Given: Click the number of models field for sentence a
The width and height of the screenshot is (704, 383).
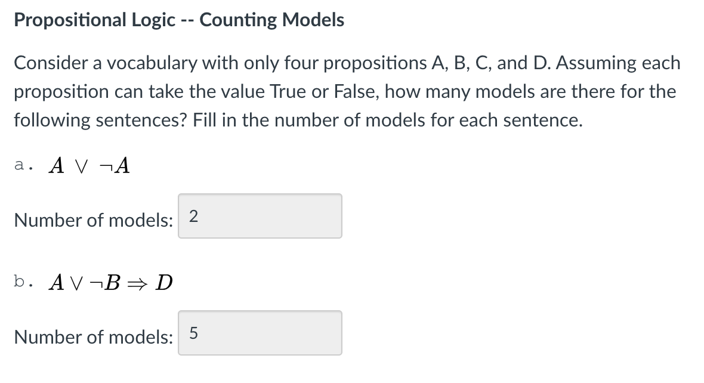Looking at the screenshot, I should [x=260, y=216].
